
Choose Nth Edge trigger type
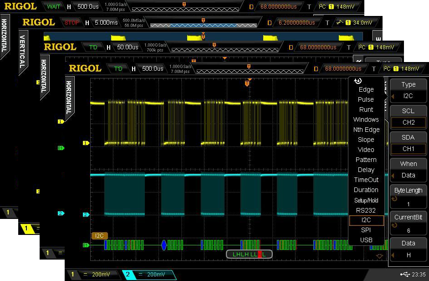366,130
